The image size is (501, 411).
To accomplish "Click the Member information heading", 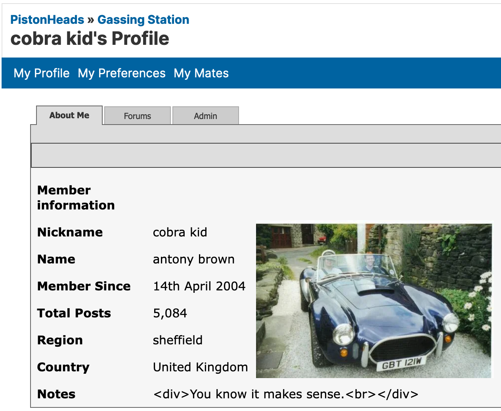I will click(76, 198).
